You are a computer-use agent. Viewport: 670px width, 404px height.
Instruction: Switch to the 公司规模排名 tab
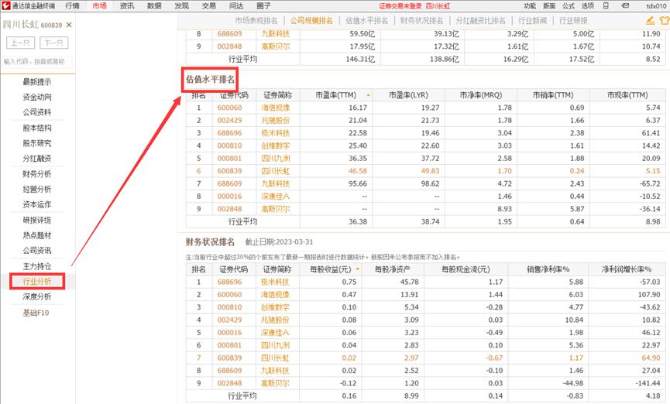pos(311,20)
